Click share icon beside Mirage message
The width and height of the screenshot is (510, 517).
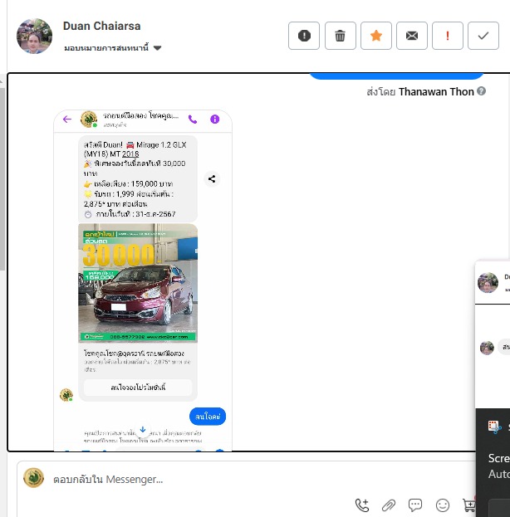(x=212, y=179)
